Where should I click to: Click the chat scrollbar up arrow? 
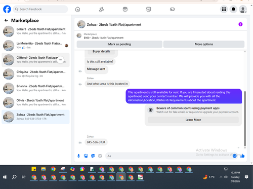[x=245, y=52]
